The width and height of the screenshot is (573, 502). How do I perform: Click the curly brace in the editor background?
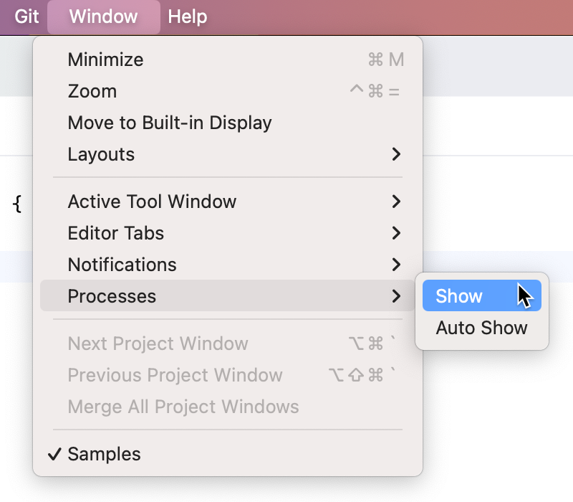[18, 203]
